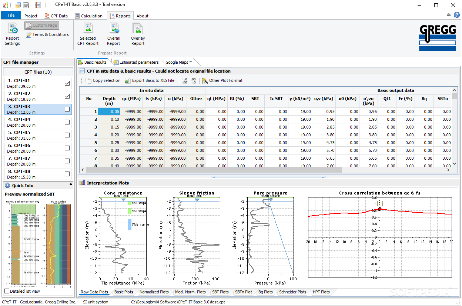
Task: Click the SI unit system status entry
Action: 96,302
